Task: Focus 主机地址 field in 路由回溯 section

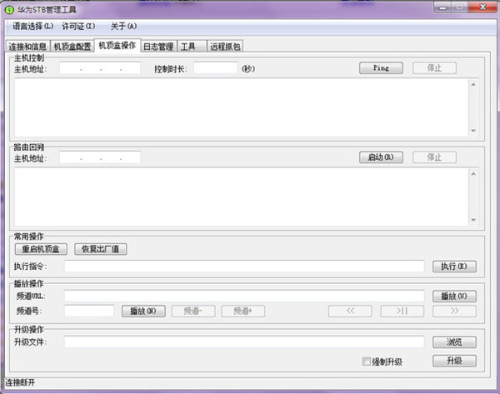Action: (100, 157)
